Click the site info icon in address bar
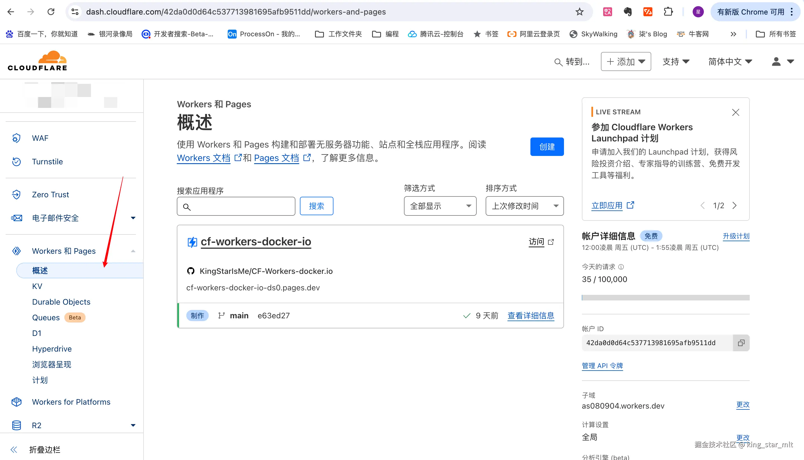This screenshot has width=804, height=460. 75,12
